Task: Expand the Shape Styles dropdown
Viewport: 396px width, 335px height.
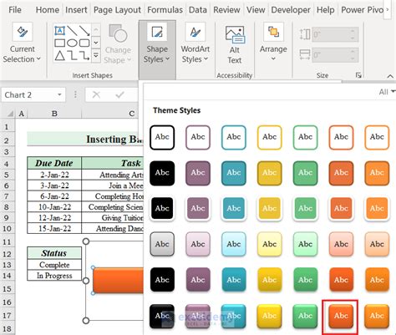Action: click(157, 43)
